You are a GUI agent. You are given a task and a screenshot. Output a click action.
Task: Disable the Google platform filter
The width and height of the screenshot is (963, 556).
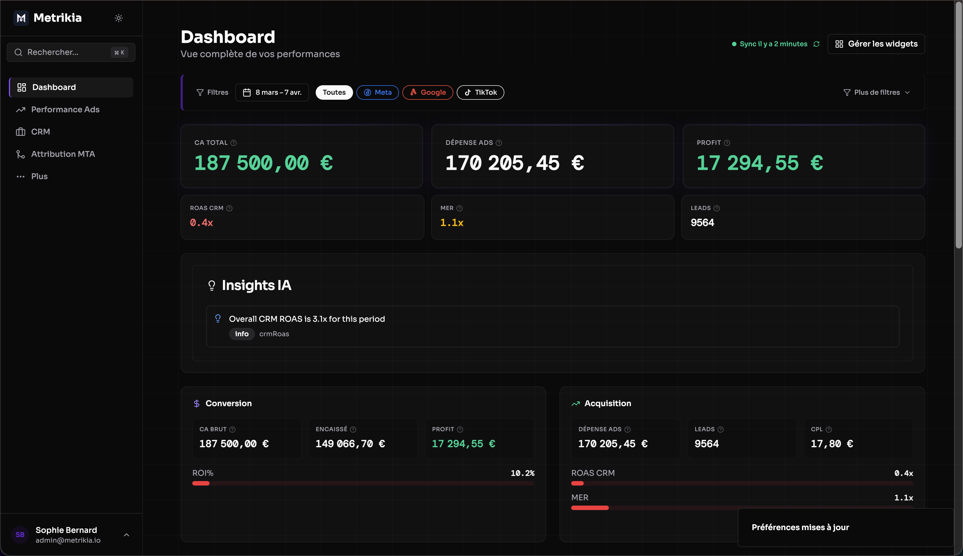coord(427,92)
